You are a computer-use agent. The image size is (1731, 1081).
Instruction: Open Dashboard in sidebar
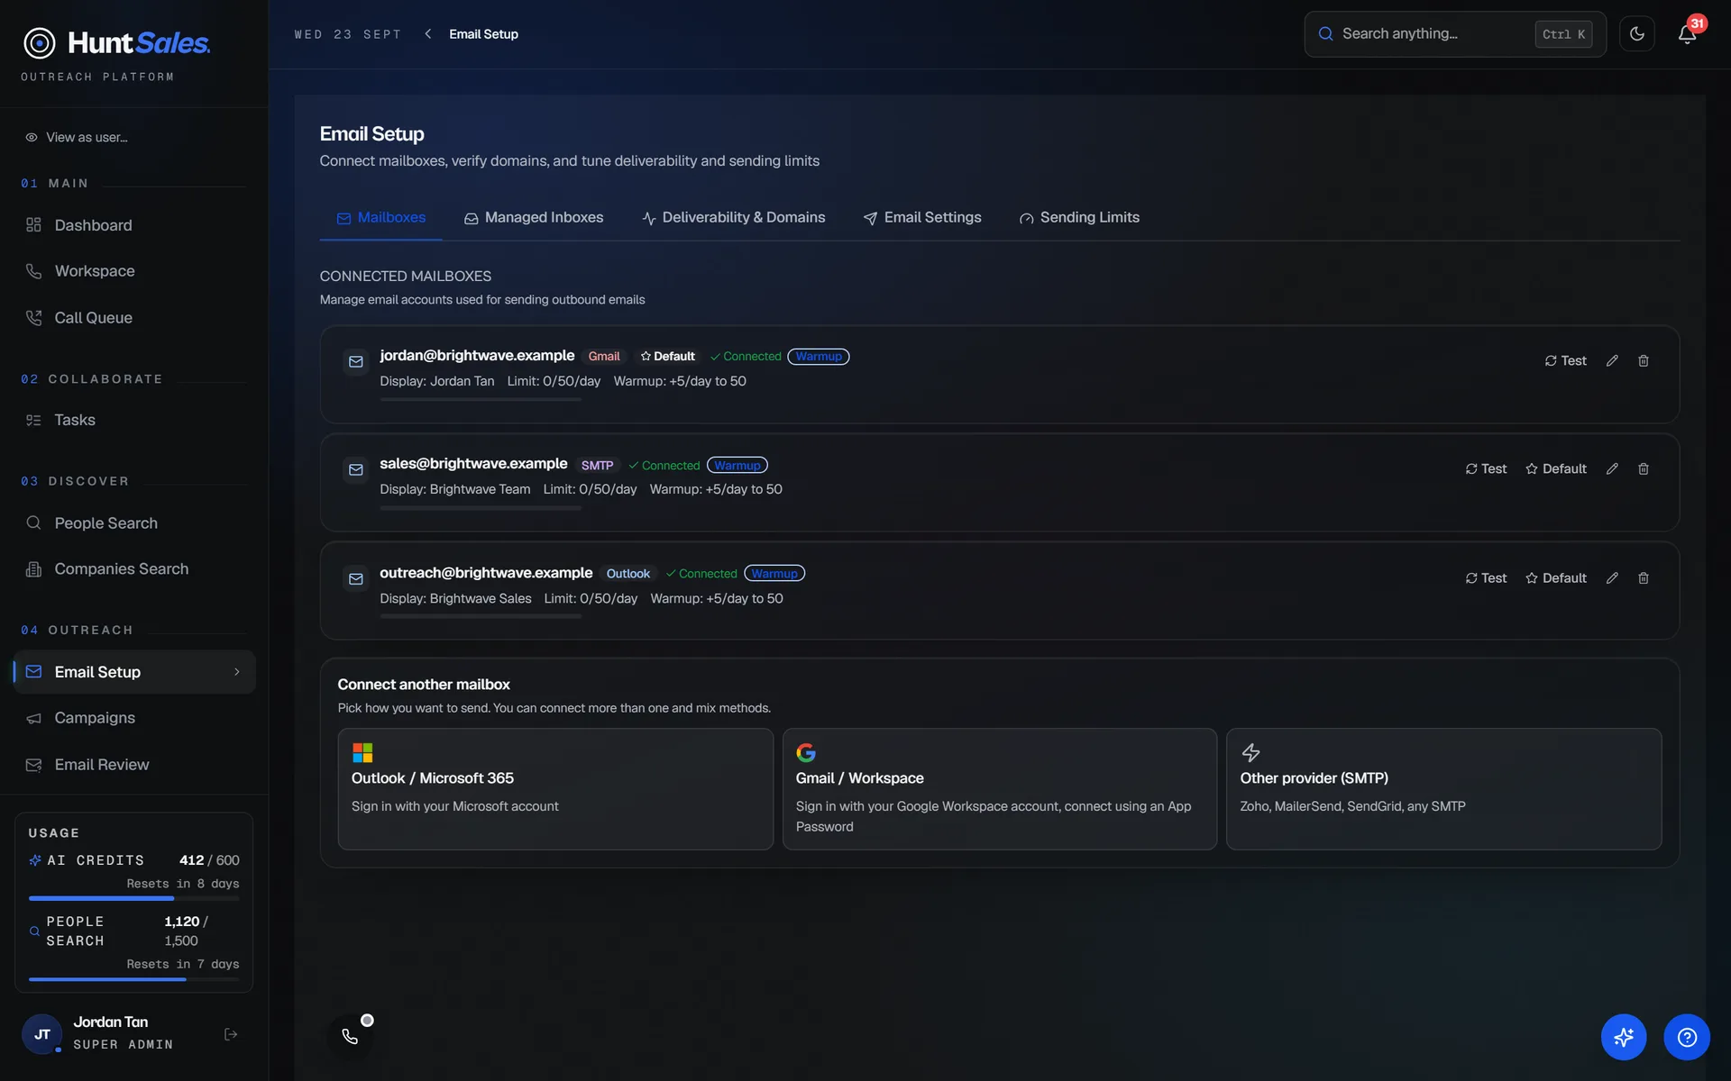click(x=134, y=225)
